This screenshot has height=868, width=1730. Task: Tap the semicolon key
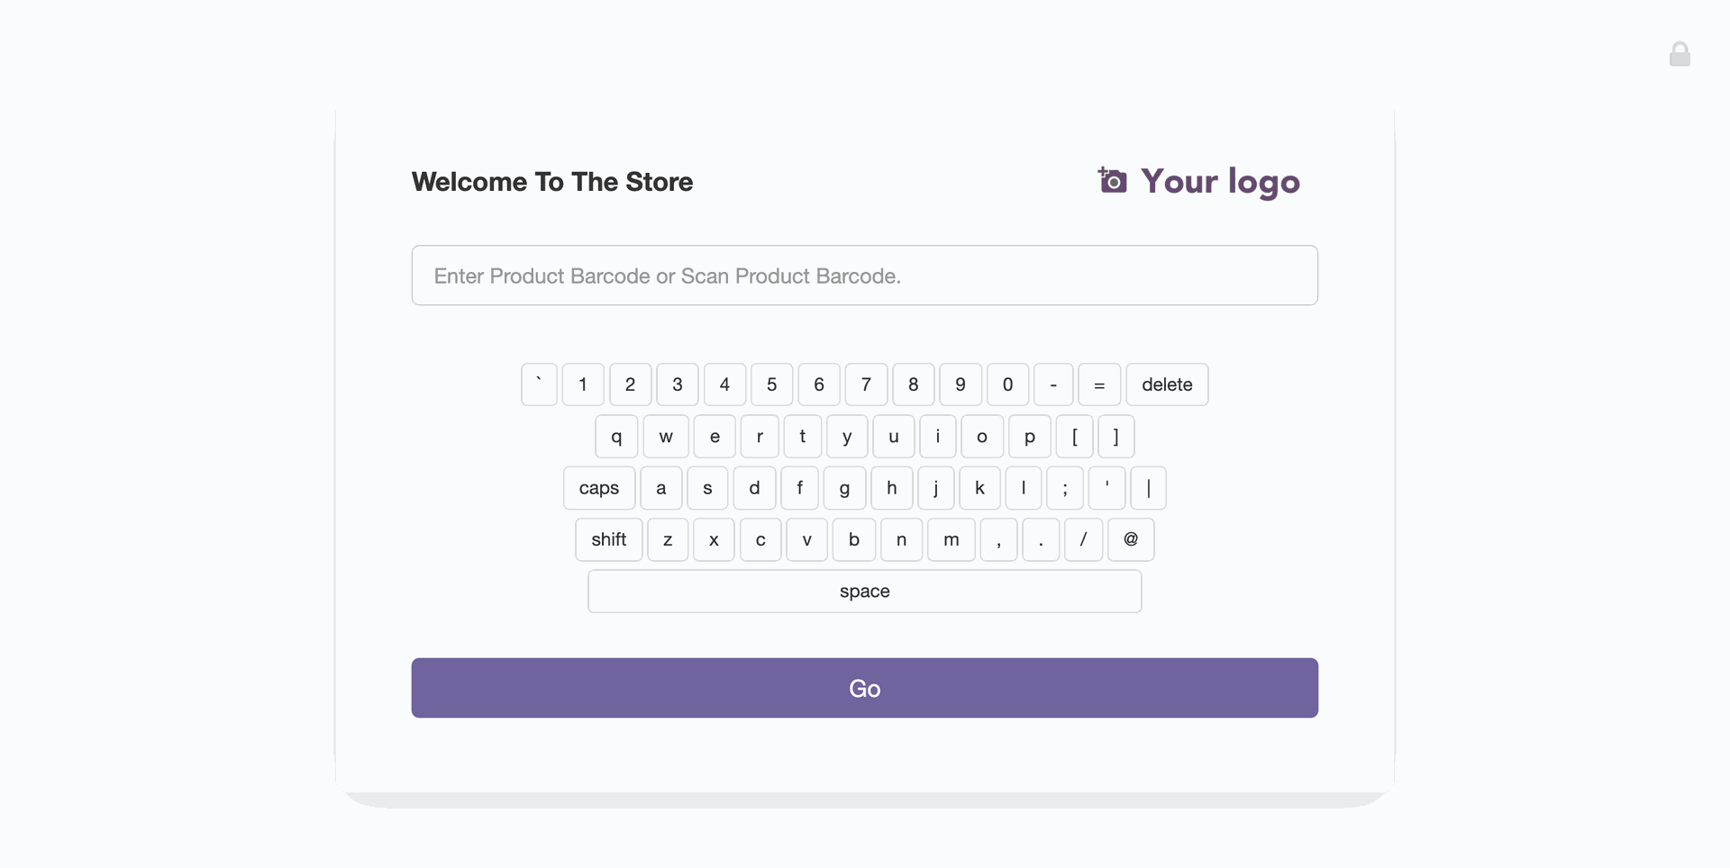pos(1065,488)
